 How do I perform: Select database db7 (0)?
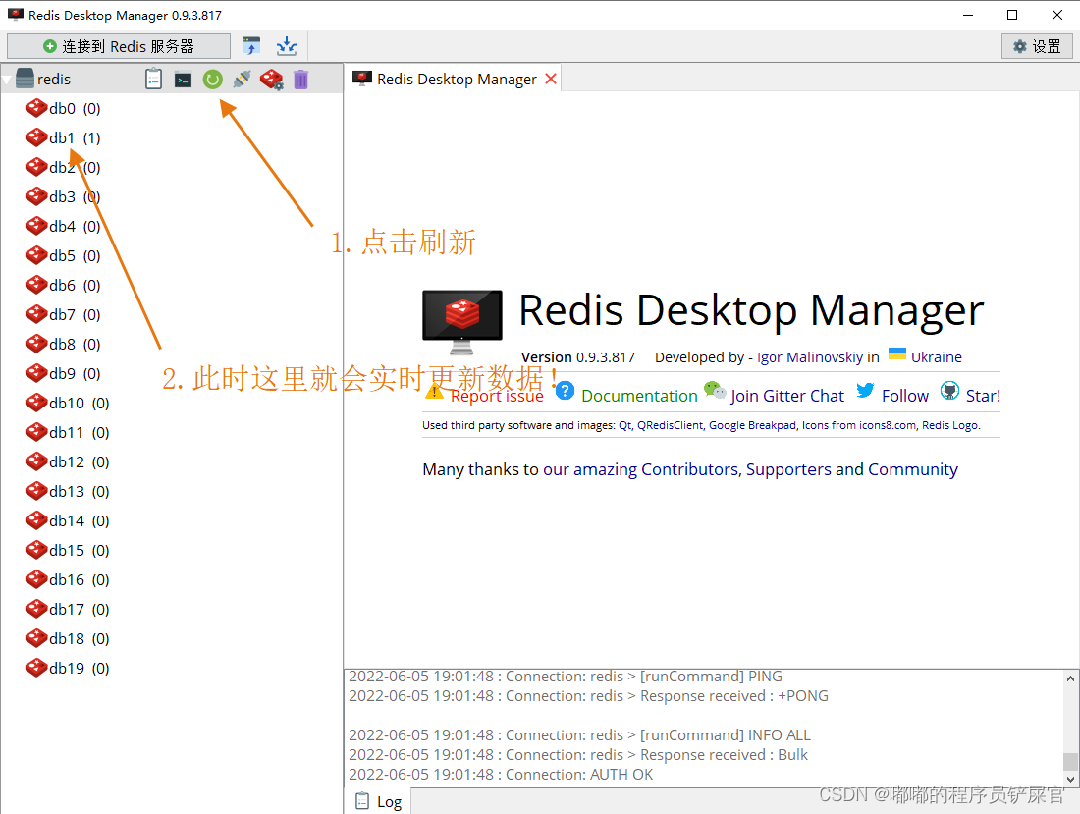click(63, 315)
